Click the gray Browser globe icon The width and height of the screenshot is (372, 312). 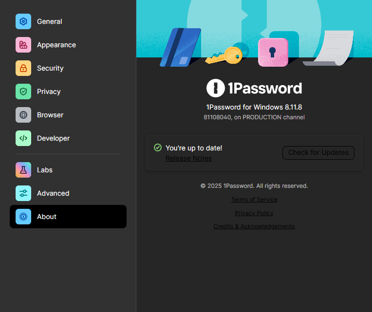click(23, 115)
